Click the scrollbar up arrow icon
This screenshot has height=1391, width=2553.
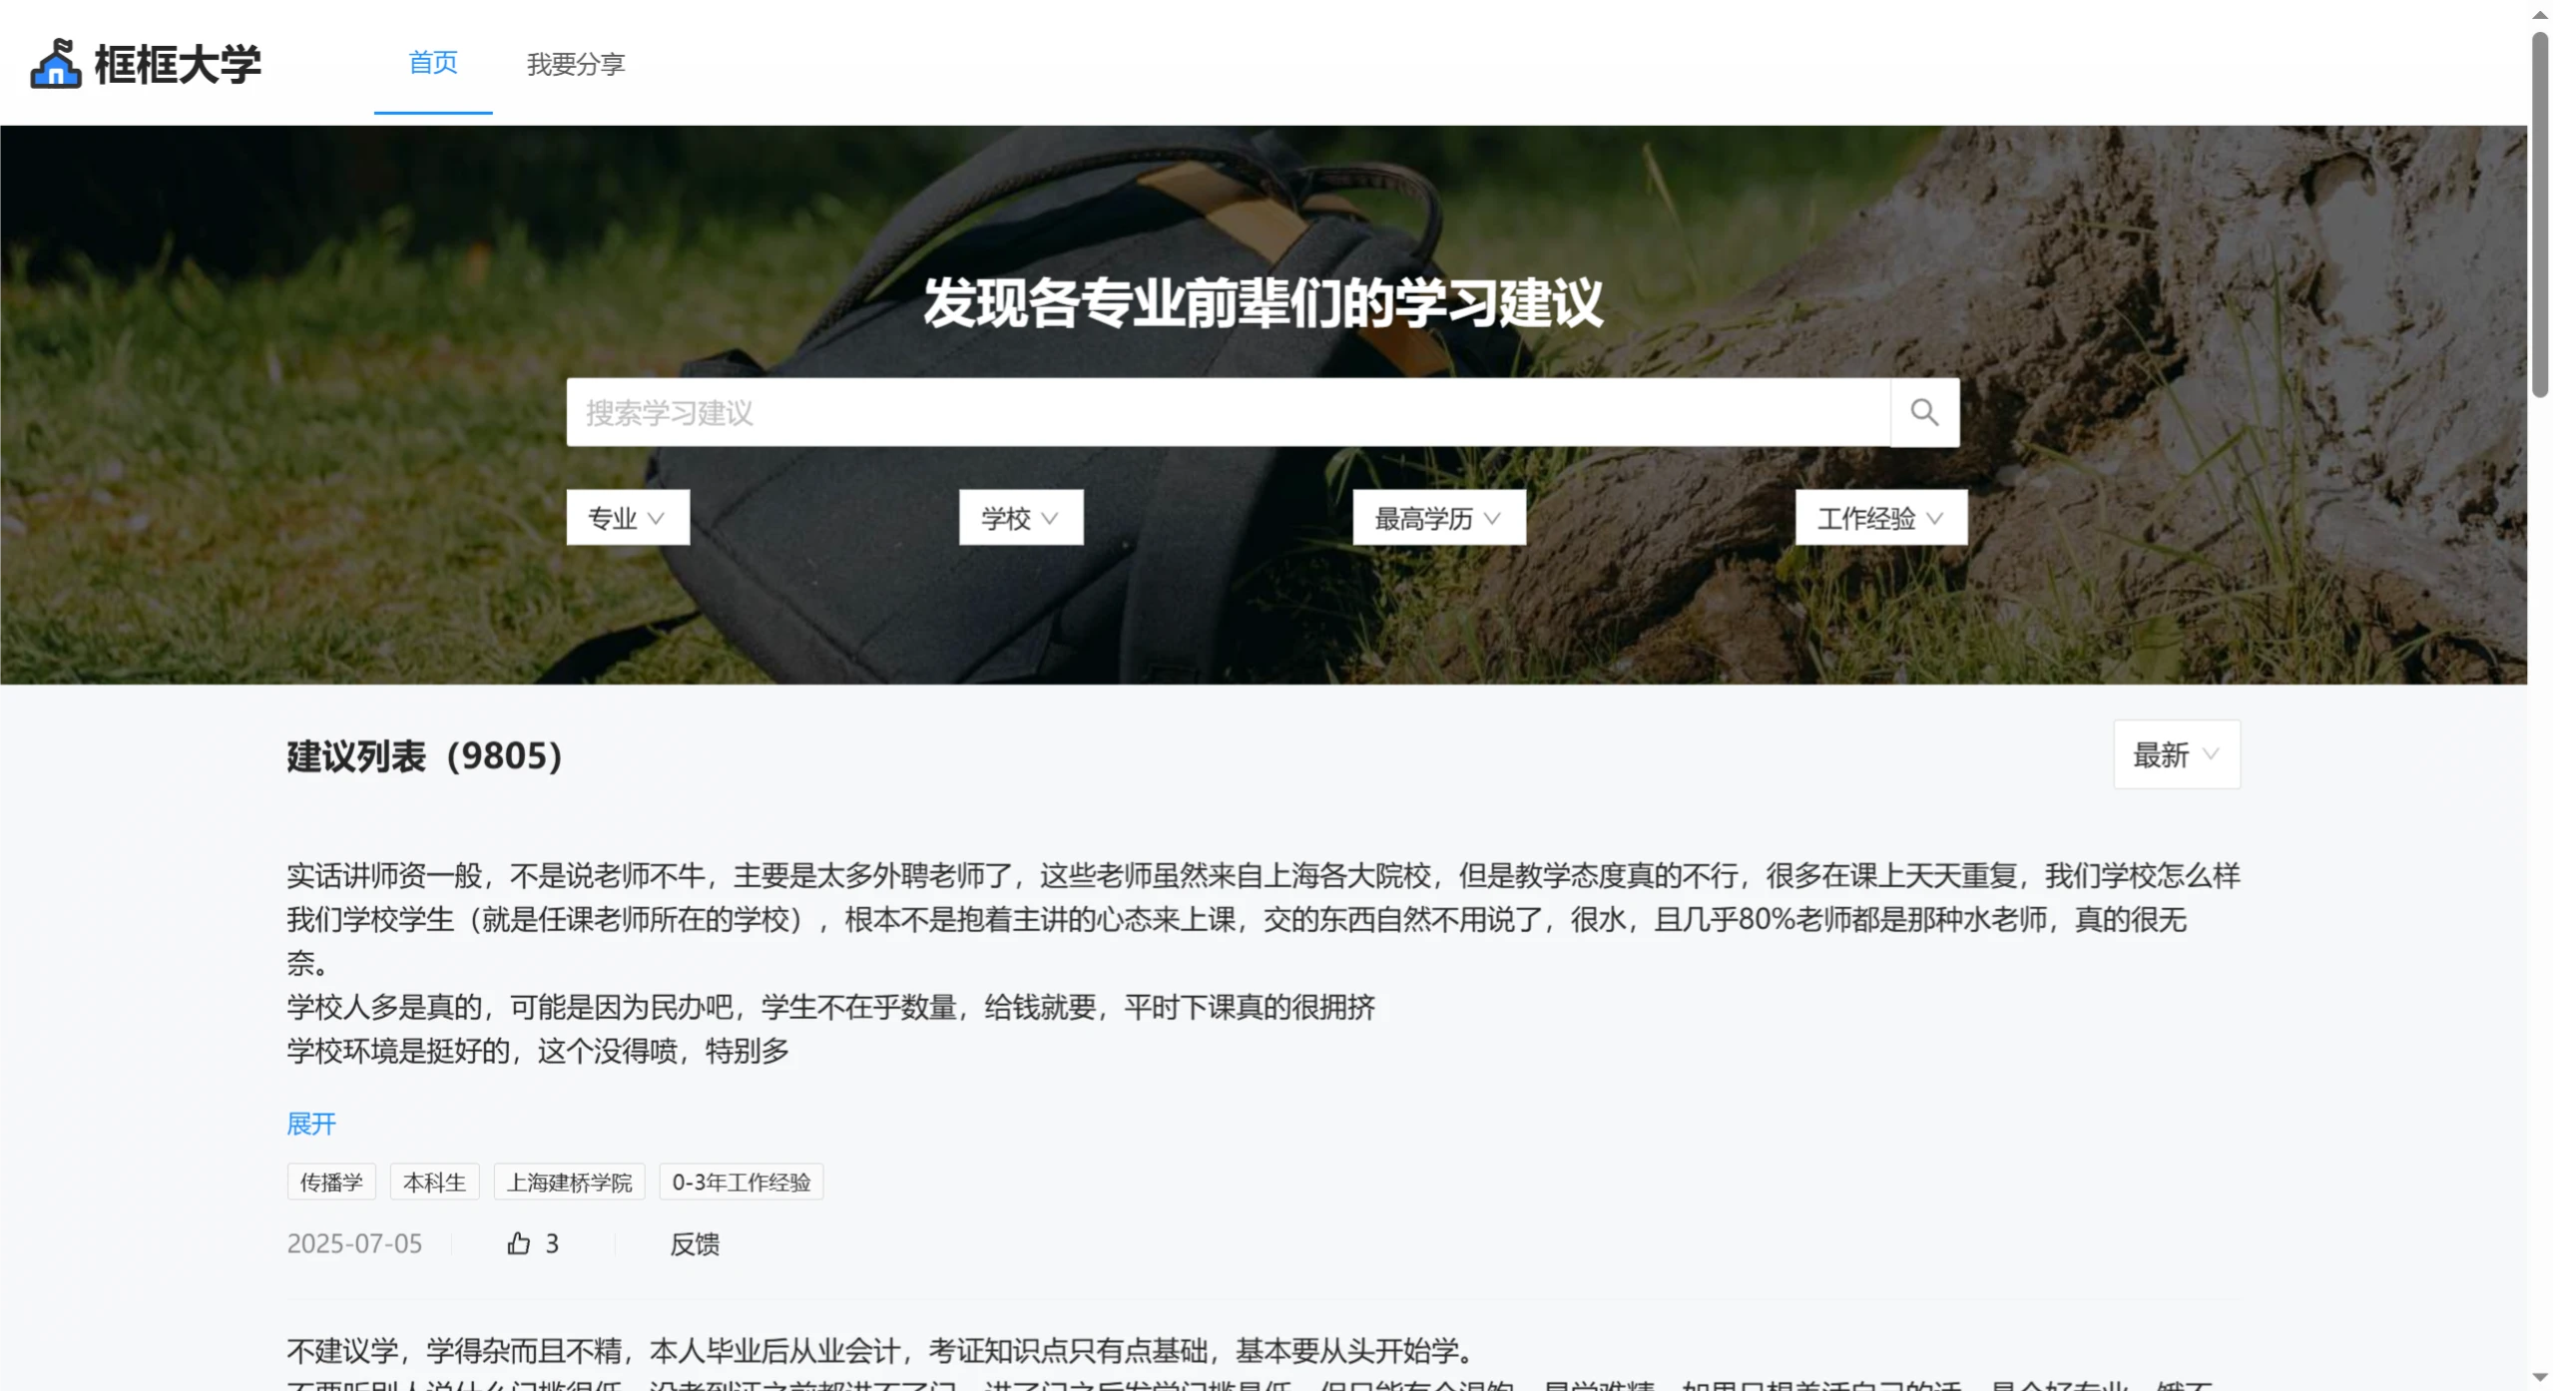click(x=2539, y=15)
